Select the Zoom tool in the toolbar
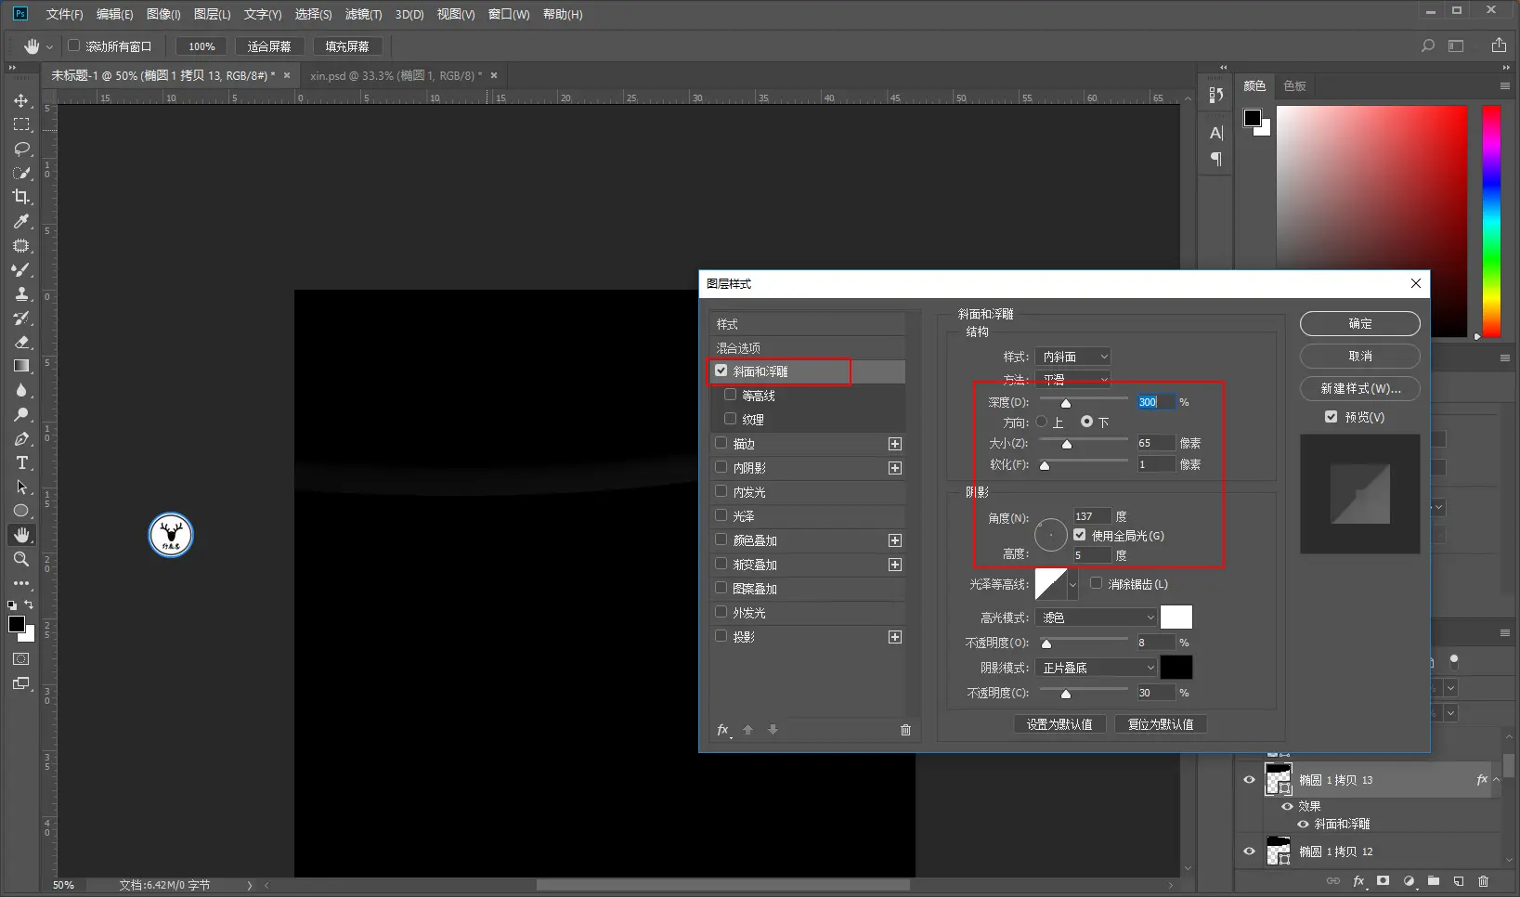Screen dimensions: 1520x897 tap(21, 559)
